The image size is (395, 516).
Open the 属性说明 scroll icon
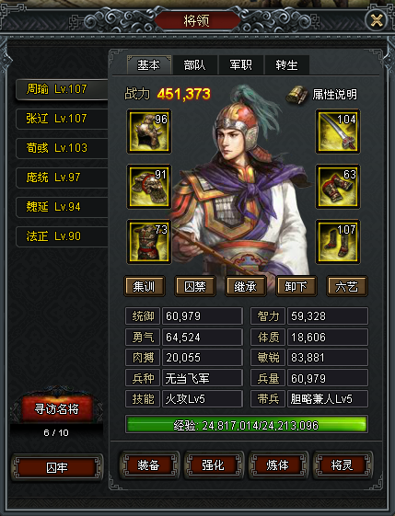[x=296, y=95]
